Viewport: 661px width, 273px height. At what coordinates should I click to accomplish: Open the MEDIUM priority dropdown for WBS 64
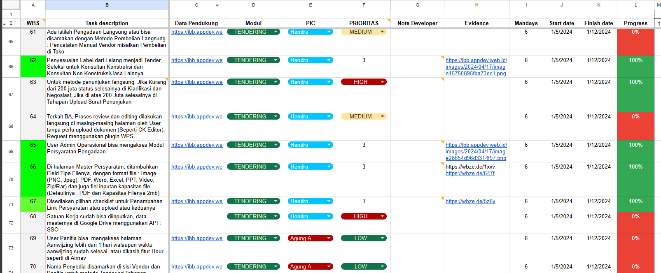(x=382, y=117)
